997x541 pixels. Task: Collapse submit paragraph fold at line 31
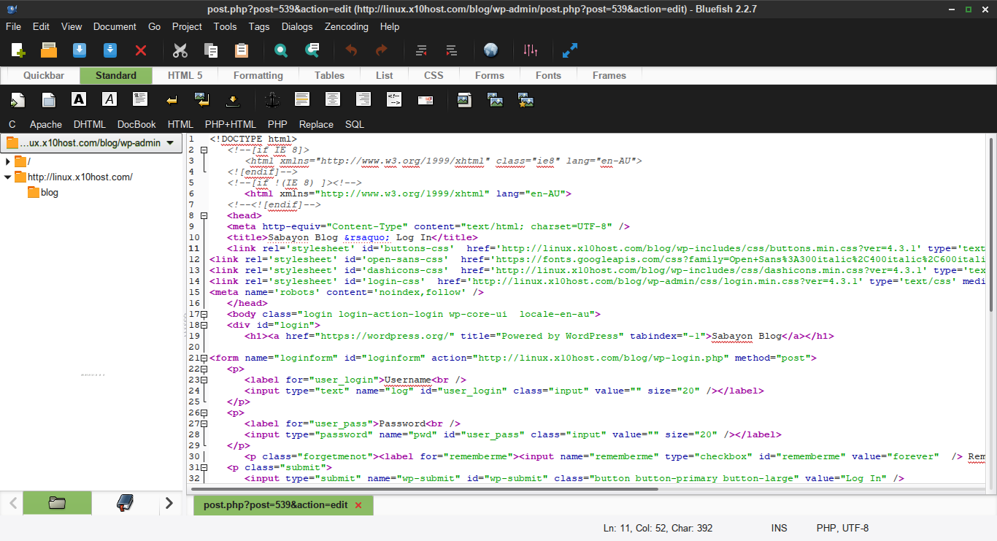[x=204, y=467]
